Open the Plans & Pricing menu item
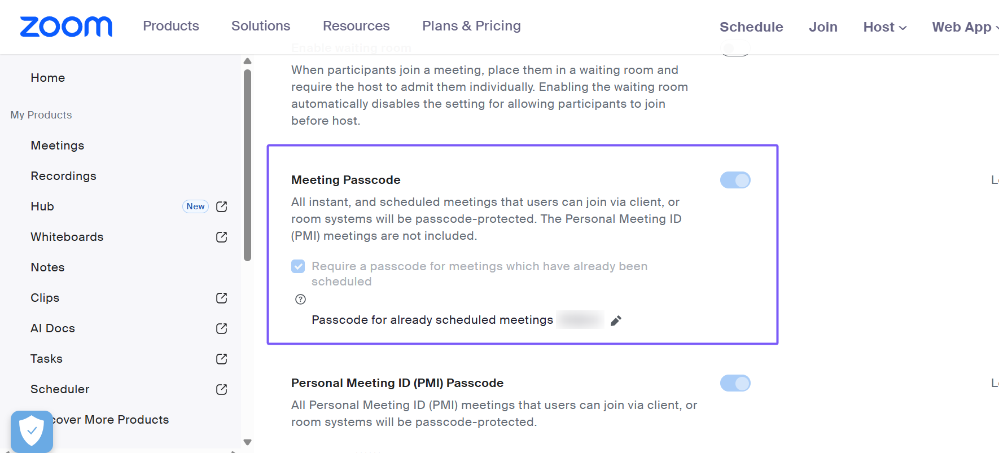The height and width of the screenshot is (453, 999). coord(471,26)
